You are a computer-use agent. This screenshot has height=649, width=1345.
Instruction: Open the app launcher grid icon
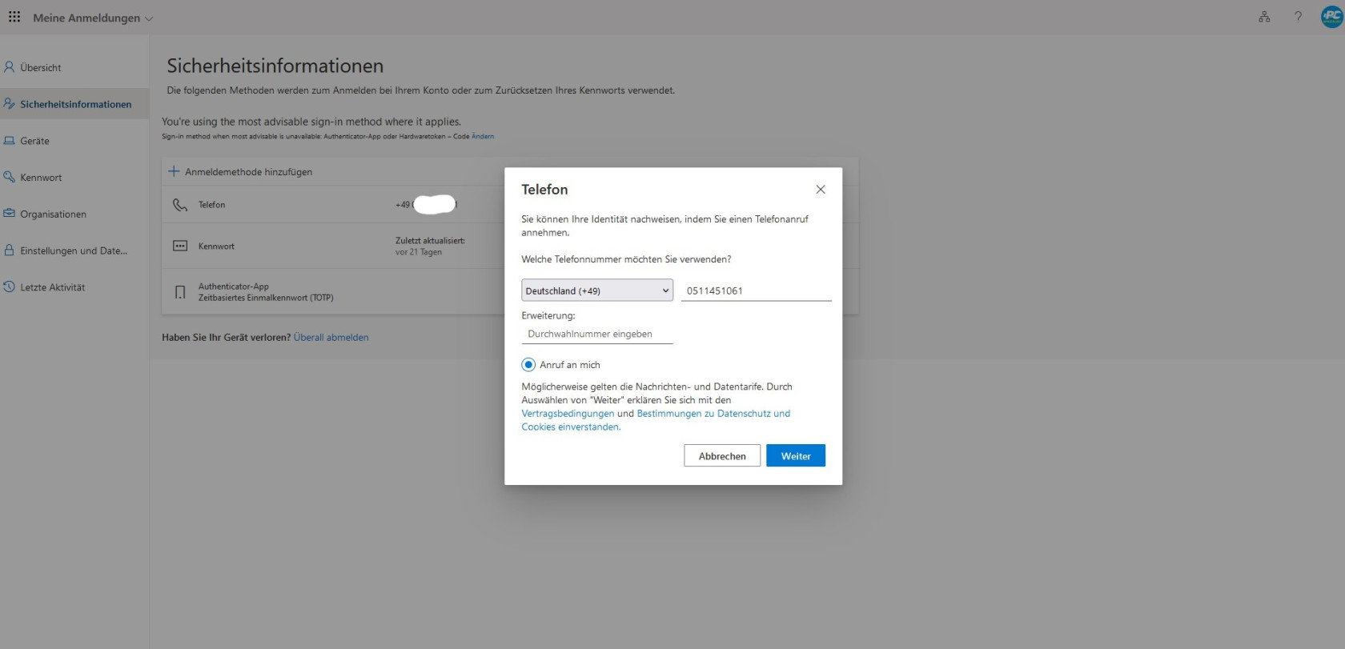[14, 17]
